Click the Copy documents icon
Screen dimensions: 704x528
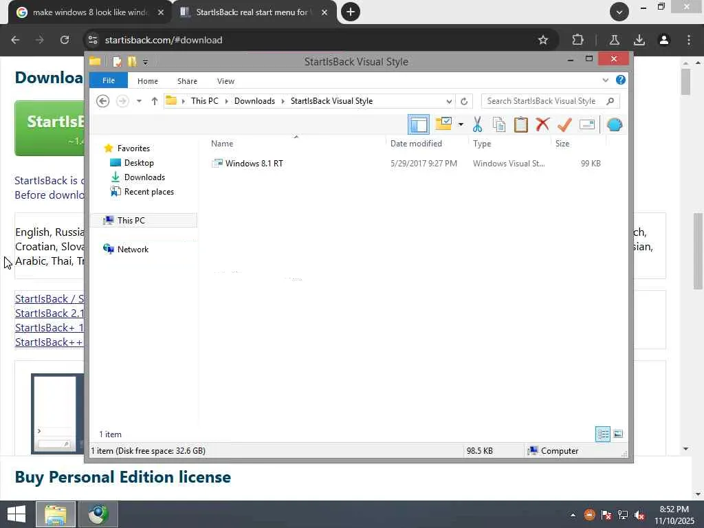[x=499, y=124]
